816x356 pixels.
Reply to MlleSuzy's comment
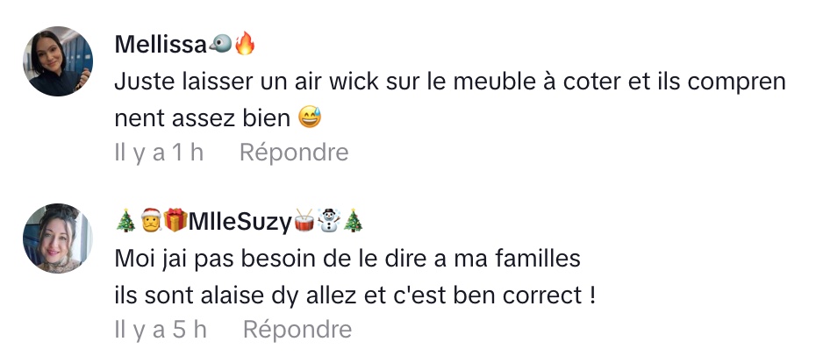coord(297,330)
